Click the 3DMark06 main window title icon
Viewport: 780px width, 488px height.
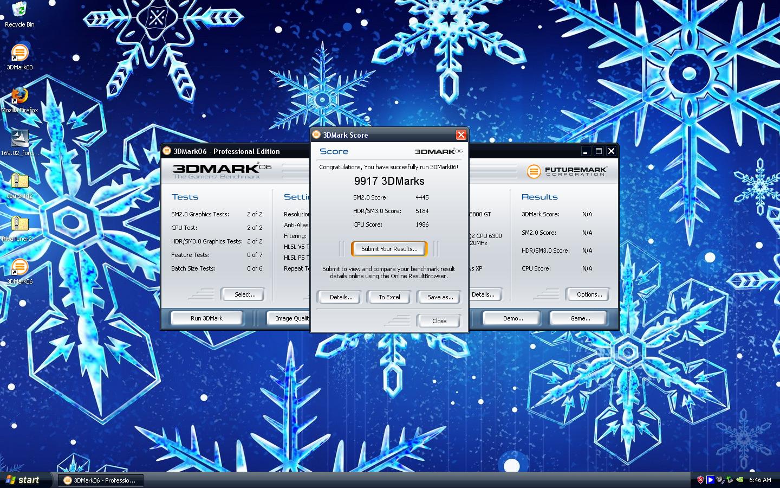(167, 151)
